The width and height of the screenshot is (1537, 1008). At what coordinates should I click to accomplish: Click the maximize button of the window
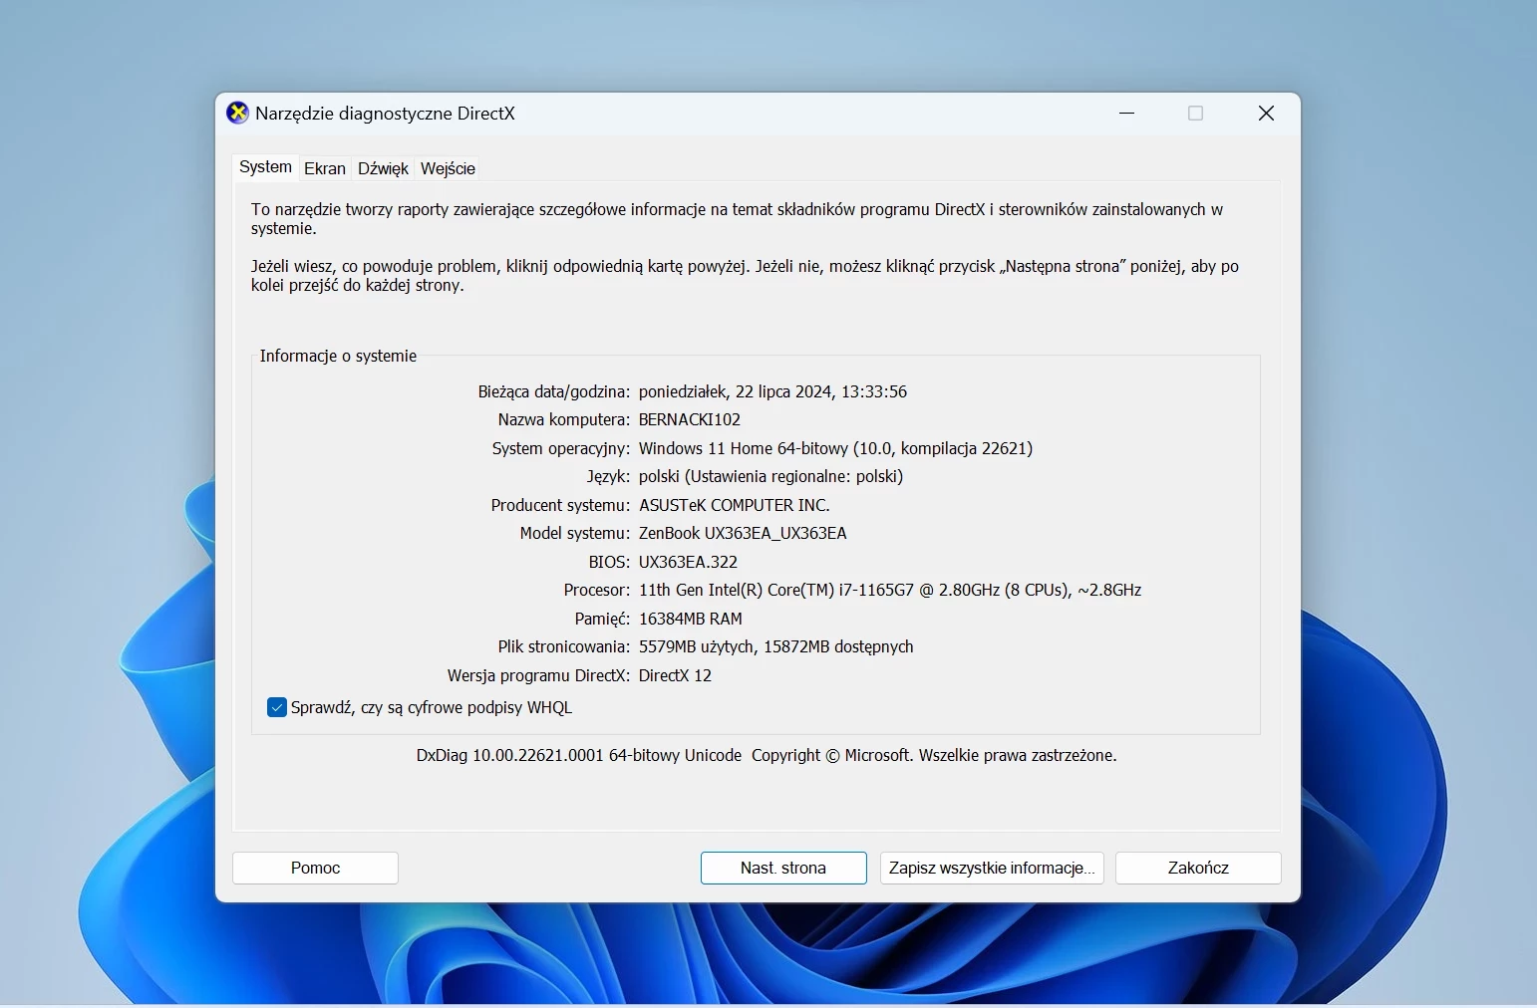(1196, 114)
